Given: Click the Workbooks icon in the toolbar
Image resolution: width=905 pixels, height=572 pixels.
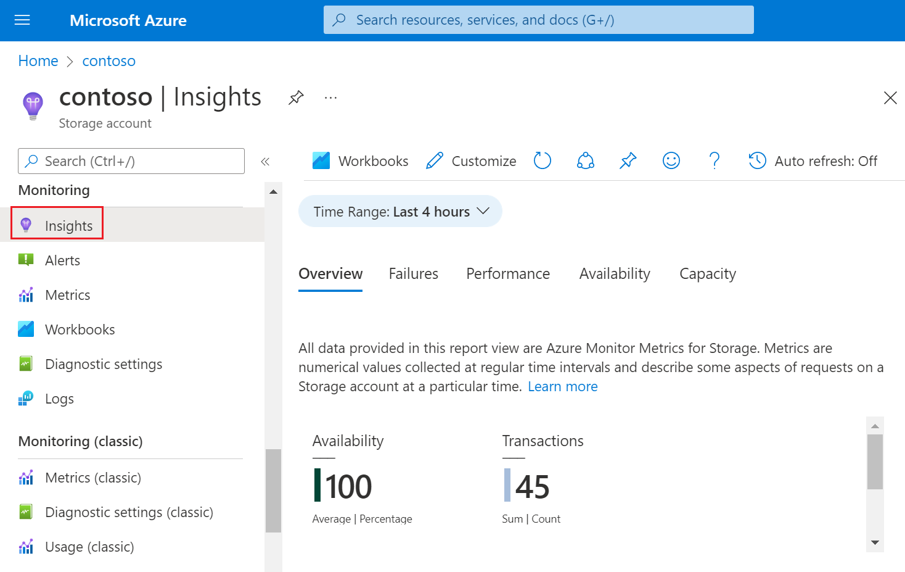Looking at the screenshot, I should pyautogui.click(x=321, y=160).
